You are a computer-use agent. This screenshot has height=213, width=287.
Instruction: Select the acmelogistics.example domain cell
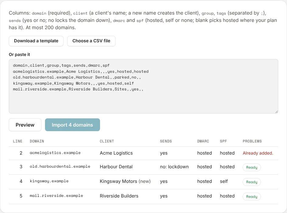point(55,153)
